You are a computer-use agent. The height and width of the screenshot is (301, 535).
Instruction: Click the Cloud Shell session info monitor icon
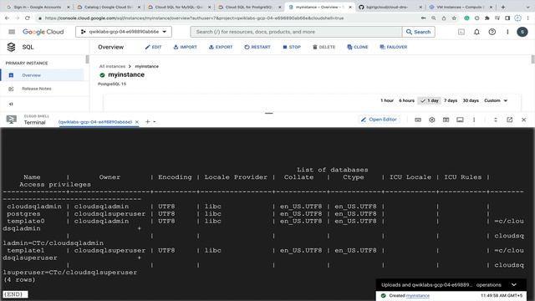[x=460, y=120]
